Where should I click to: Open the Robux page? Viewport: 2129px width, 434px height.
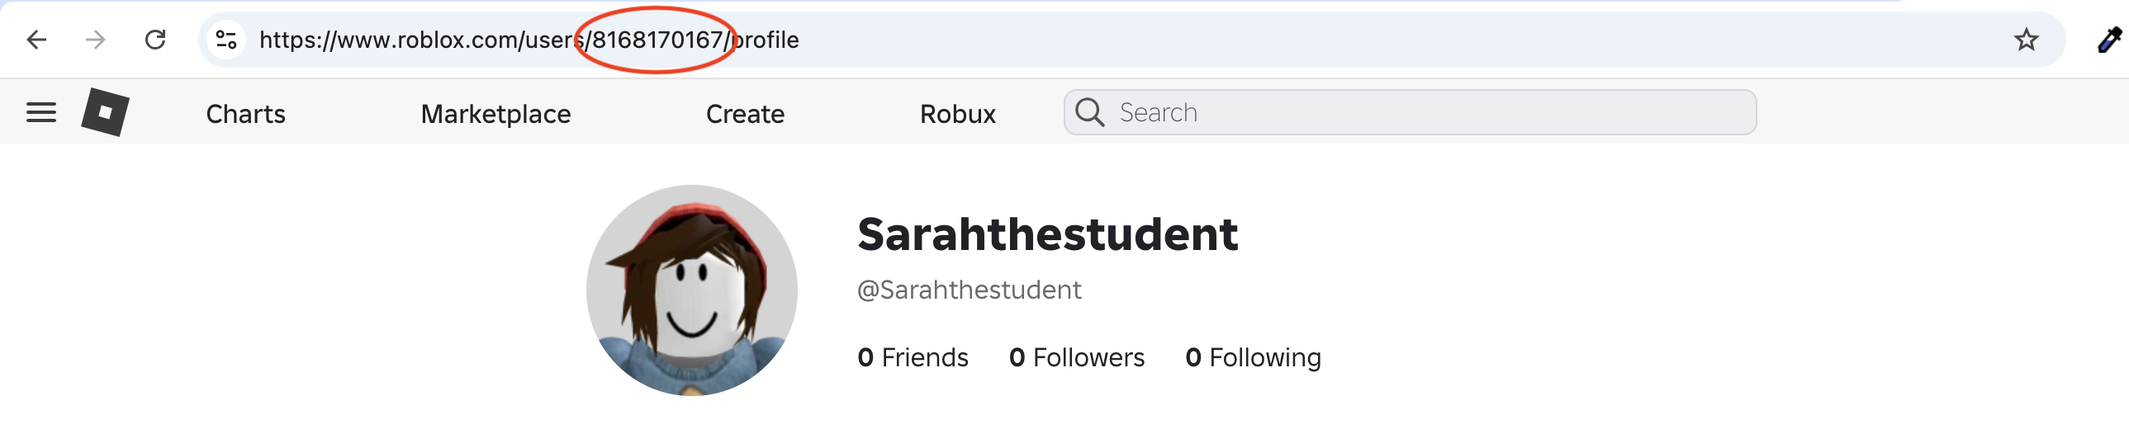pos(958,114)
